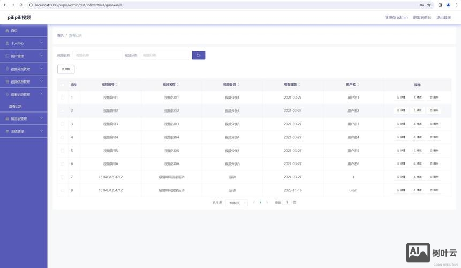Select 观看记录 submenu item in sidebar
Viewport: 461px width, 268px height.
coord(16,106)
